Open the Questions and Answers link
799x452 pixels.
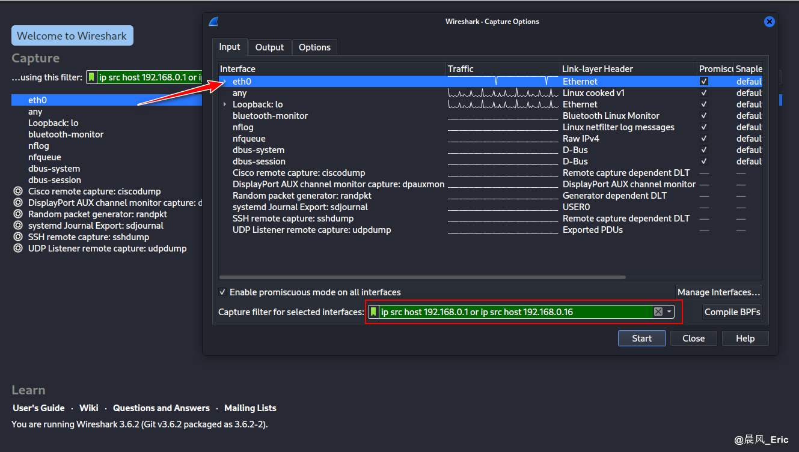point(161,408)
